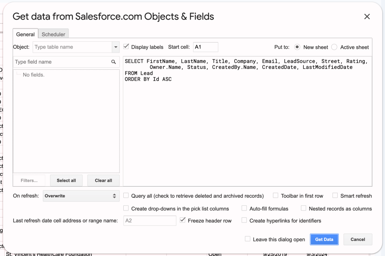Switch to the General tab
Screen dimensions: 385x256
click(25, 34)
